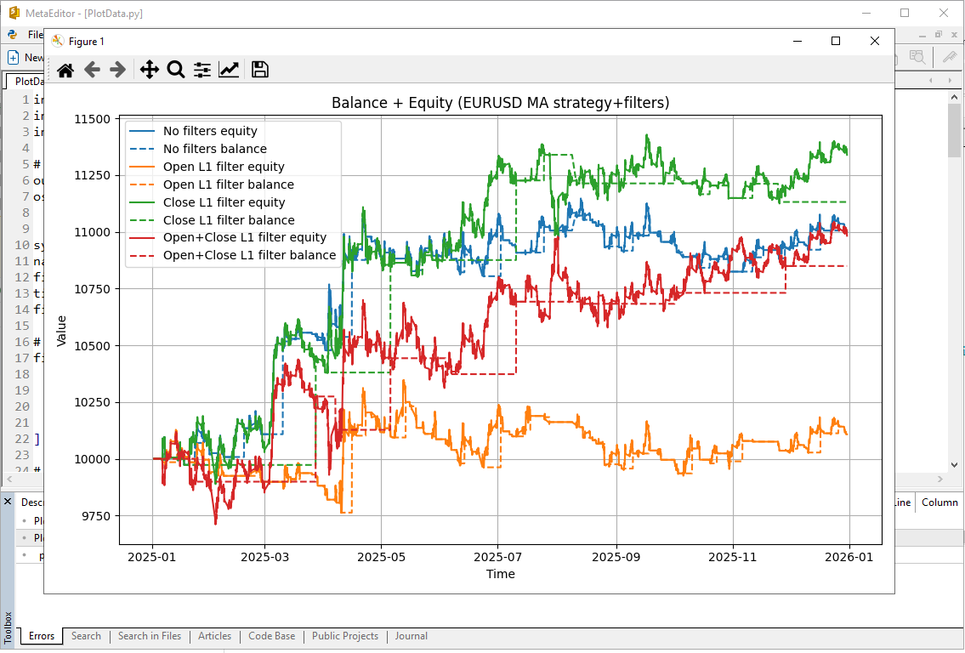The width and height of the screenshot is (965, 653).
Task: Click the Column header in Toolbox
Action: click(x=939, y=503)
